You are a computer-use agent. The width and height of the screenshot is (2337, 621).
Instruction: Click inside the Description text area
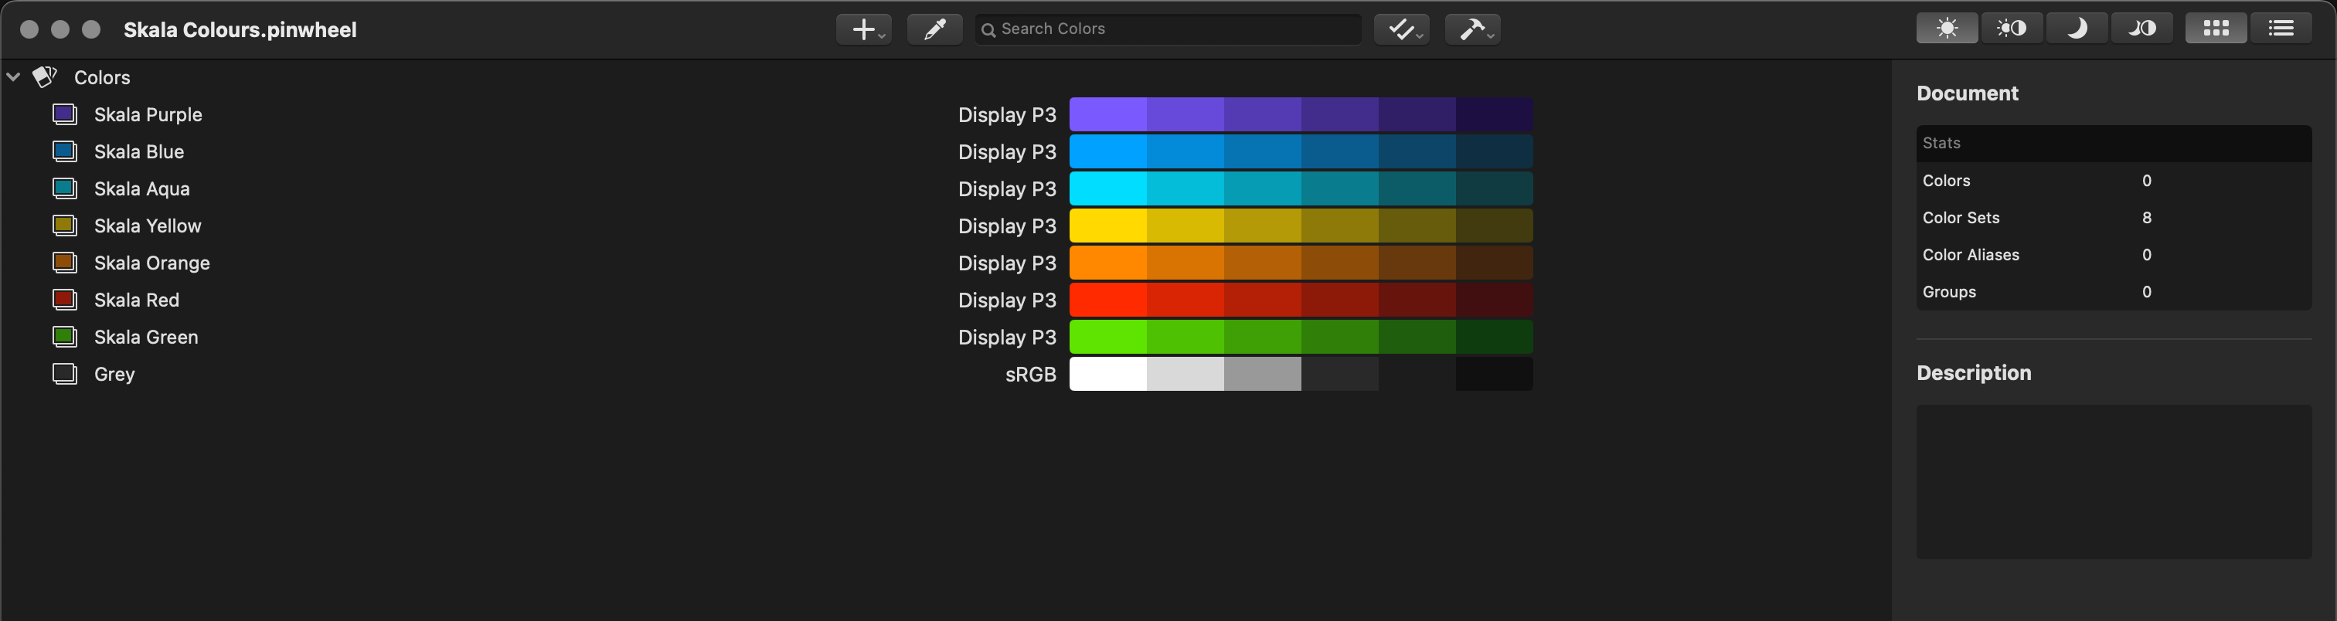pyautogui.click(x=2114, y=481)
